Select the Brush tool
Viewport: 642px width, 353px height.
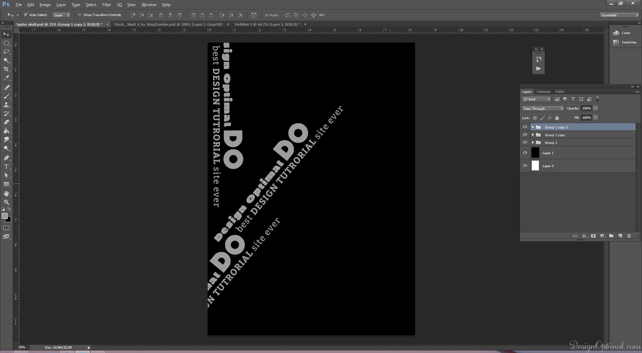[6, 96]
